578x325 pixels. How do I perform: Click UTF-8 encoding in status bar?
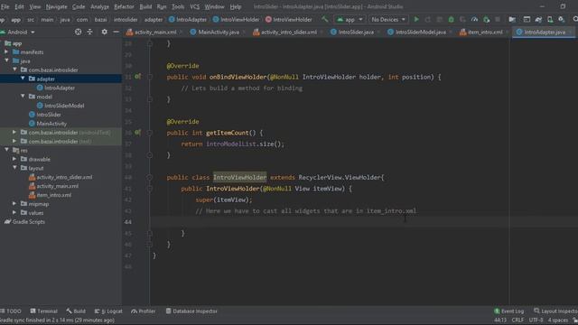click(x=536, y=320)
